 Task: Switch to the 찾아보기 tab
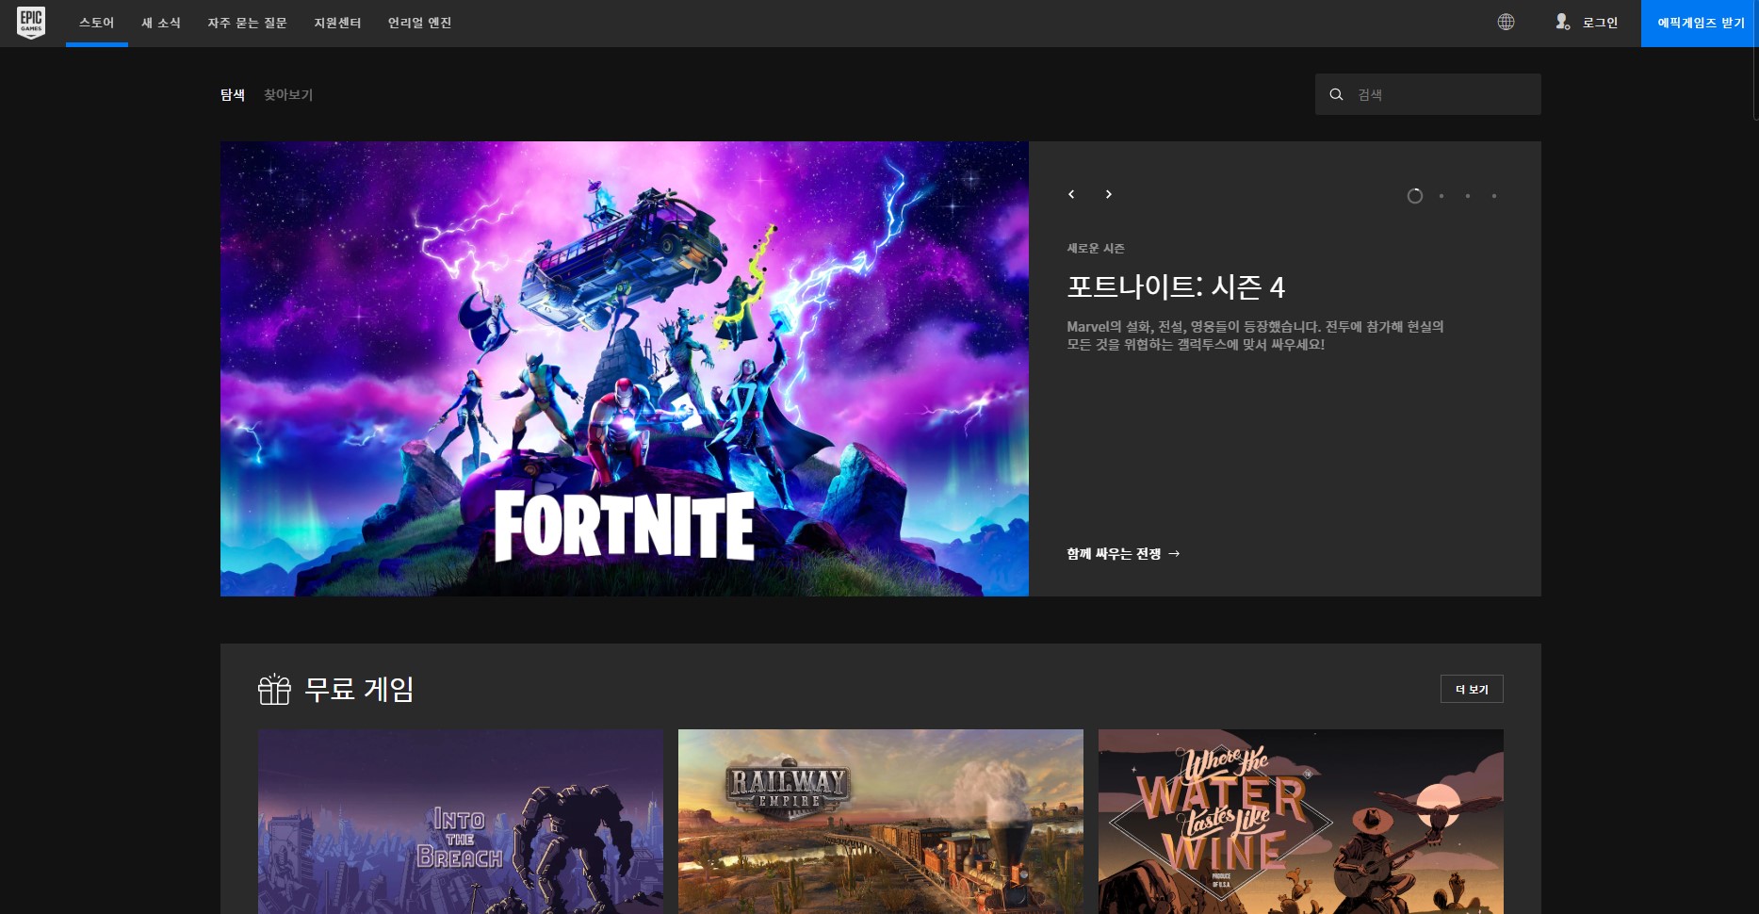pos(288,94)
